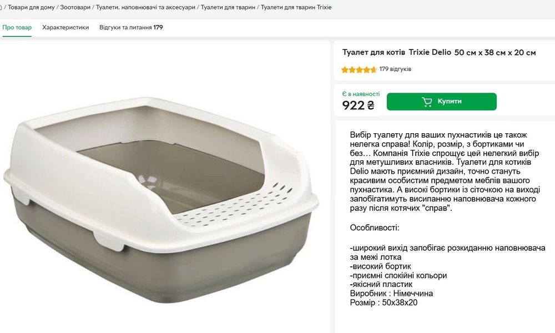Click the Особливості heading in the description
The width and height of the screenshot is (555, 333).
(375, 228)
